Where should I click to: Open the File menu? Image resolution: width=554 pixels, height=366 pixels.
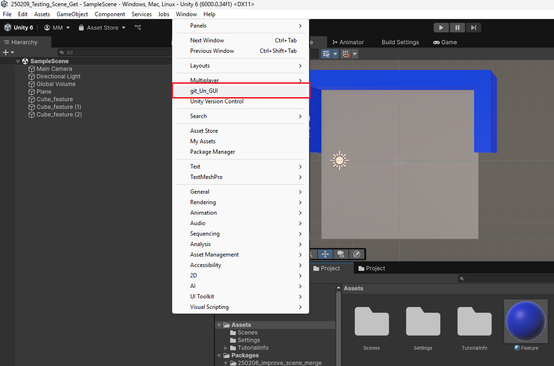7,14
